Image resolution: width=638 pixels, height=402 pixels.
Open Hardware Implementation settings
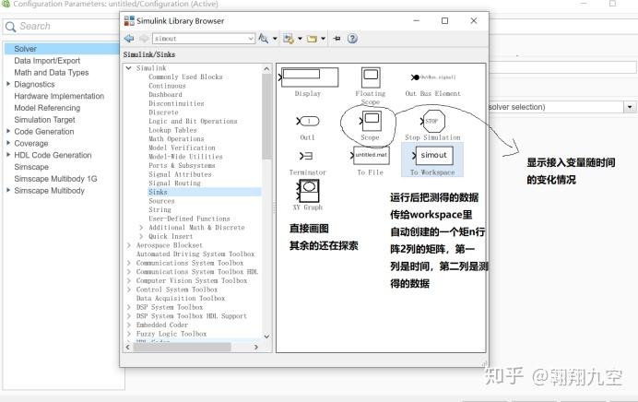[x=59, y=96]
